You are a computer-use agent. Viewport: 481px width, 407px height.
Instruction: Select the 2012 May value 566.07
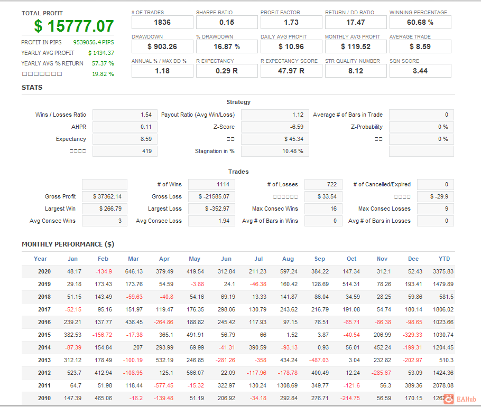pyautogui.click(x=195, y=373)
